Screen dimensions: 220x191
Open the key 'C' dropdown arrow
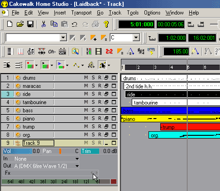[x=136, y=38]
